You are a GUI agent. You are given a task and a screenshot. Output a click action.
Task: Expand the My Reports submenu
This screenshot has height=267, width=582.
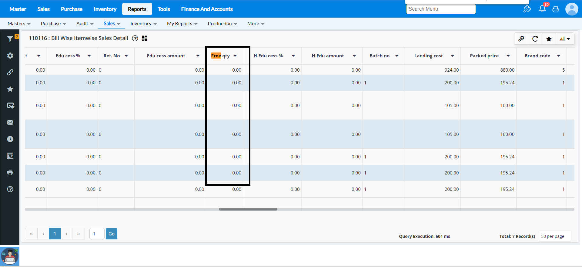click(x=182, y=24)
